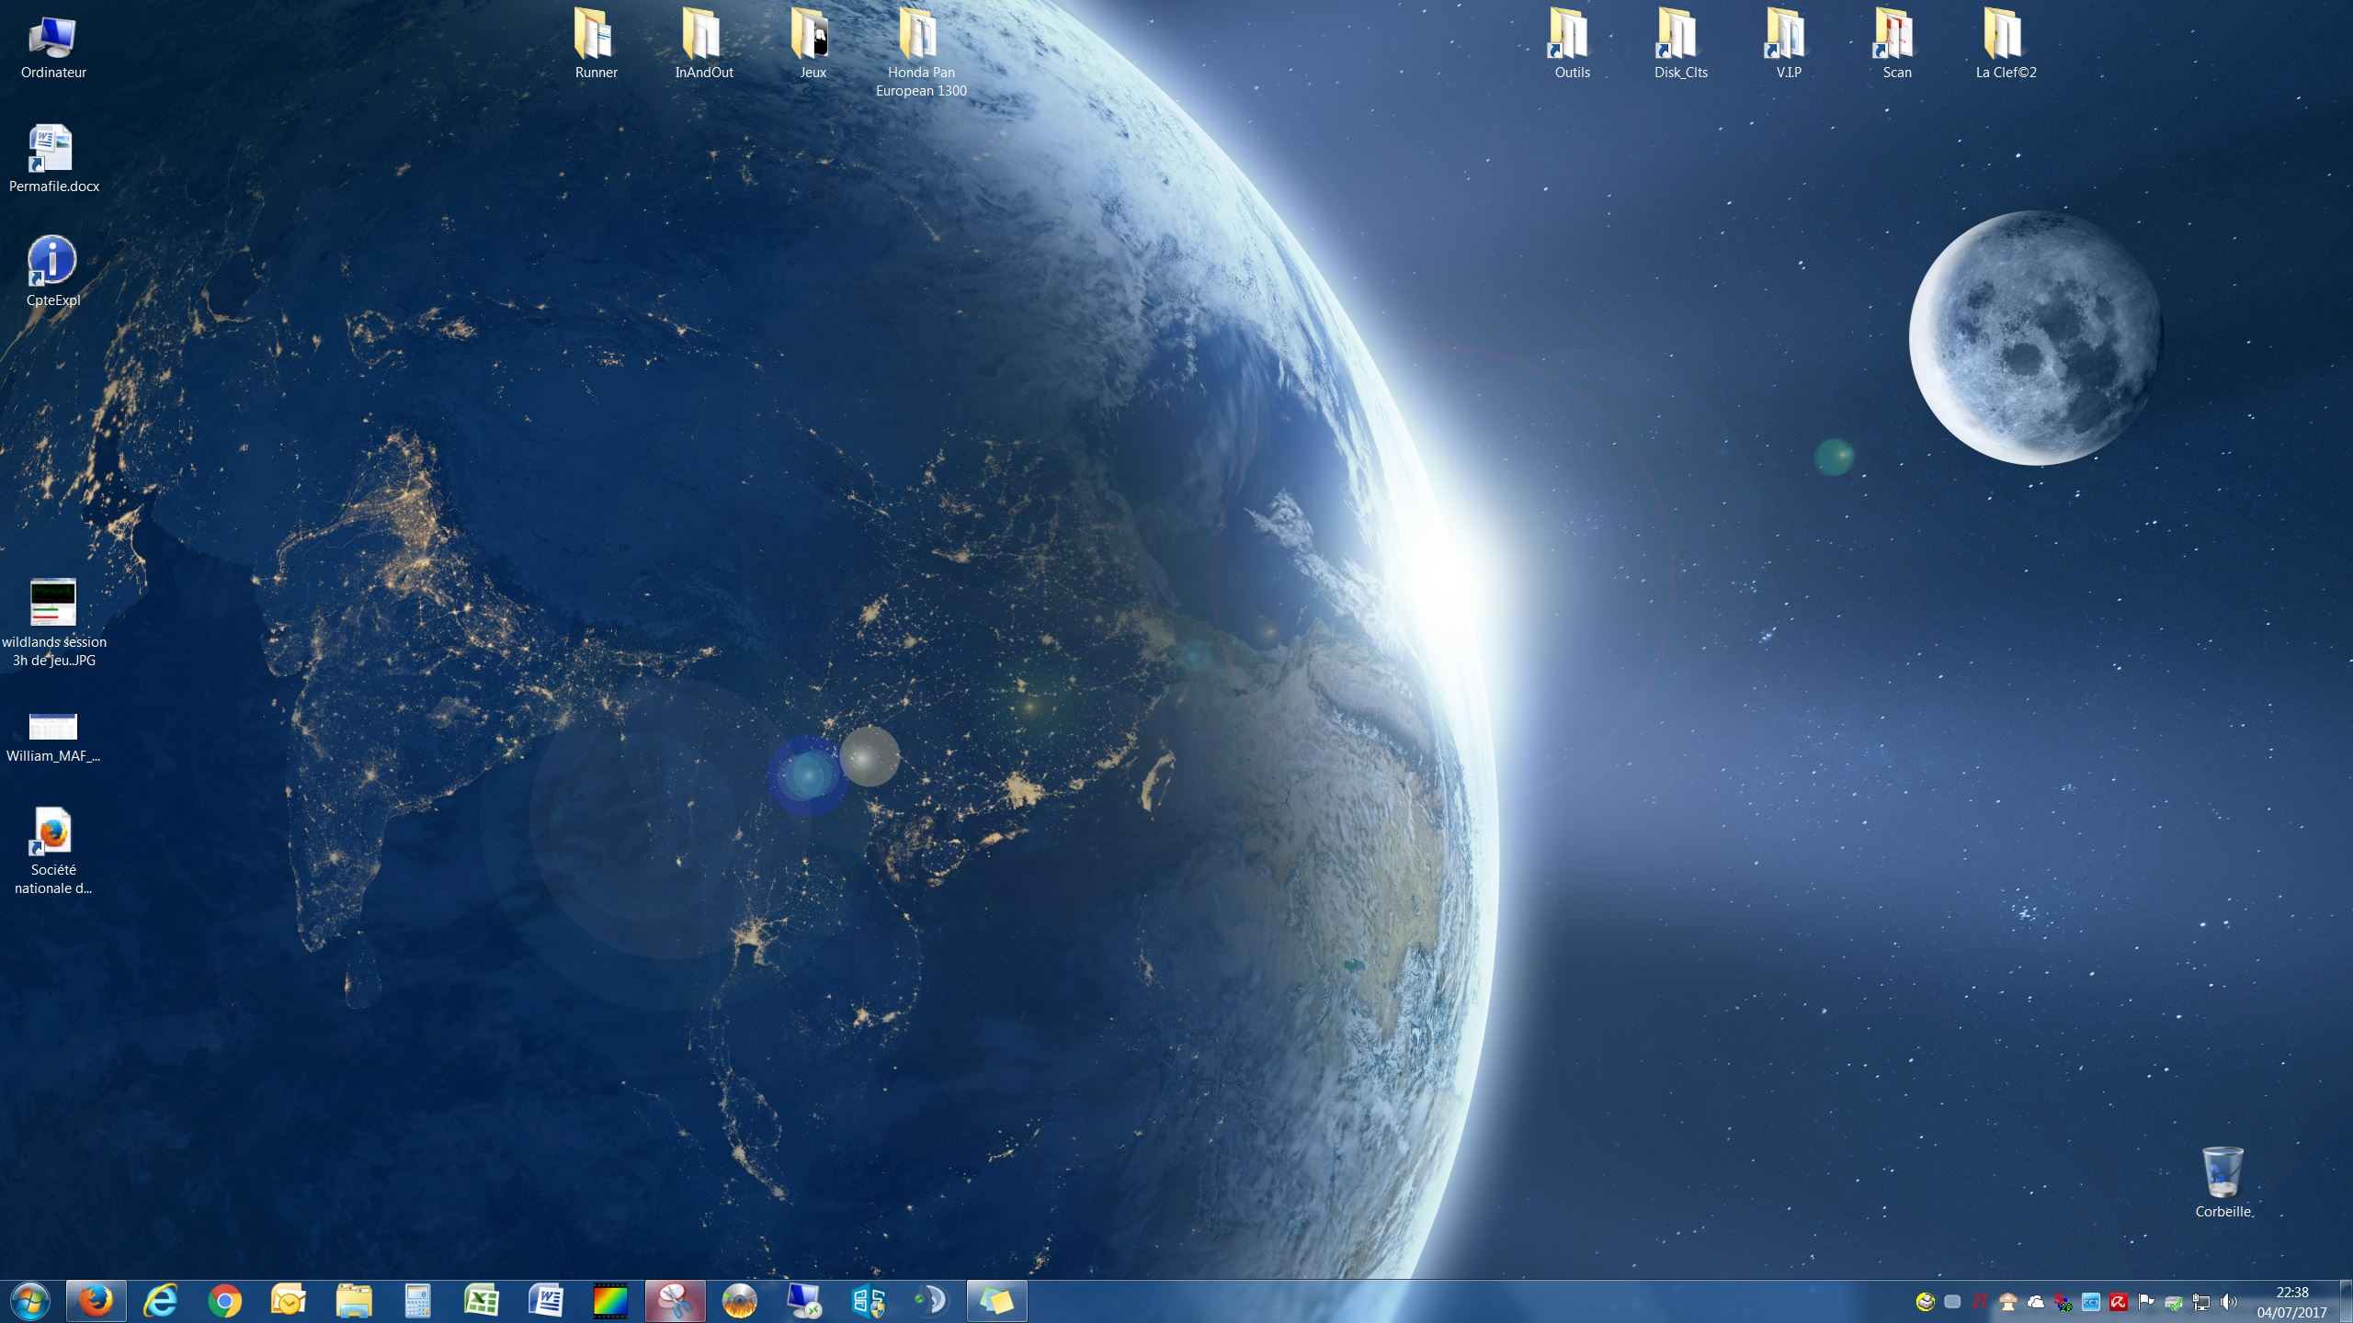This screenshot has width=2353, height=1323.
Task: Open the rainbow film strip app
Action: pos(611,1301)
